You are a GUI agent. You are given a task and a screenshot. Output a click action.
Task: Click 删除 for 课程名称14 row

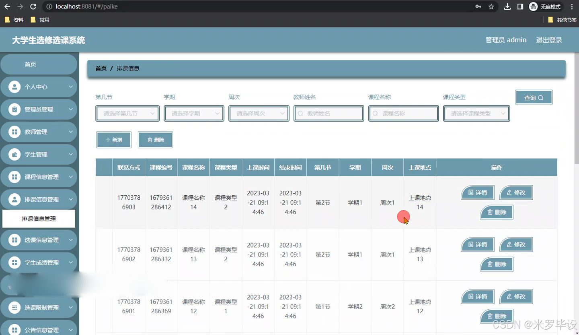click(x=497, y=212)
